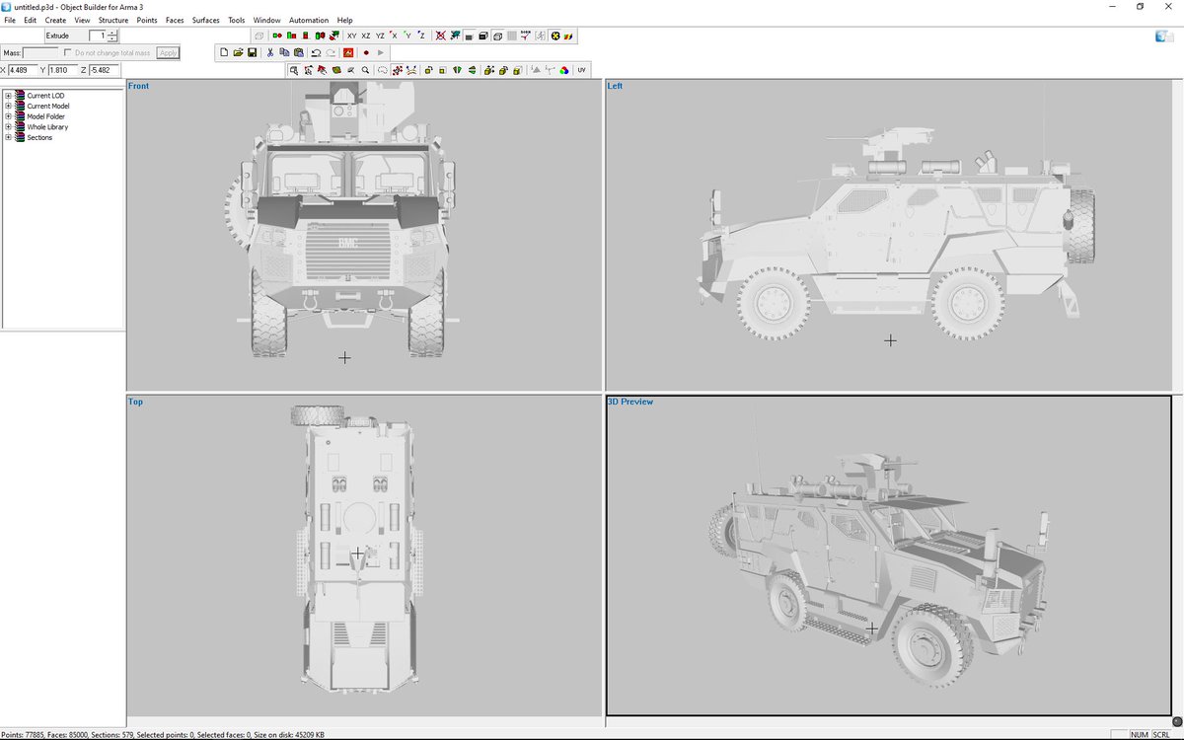Open the Edit menu

tap(30, 20)
